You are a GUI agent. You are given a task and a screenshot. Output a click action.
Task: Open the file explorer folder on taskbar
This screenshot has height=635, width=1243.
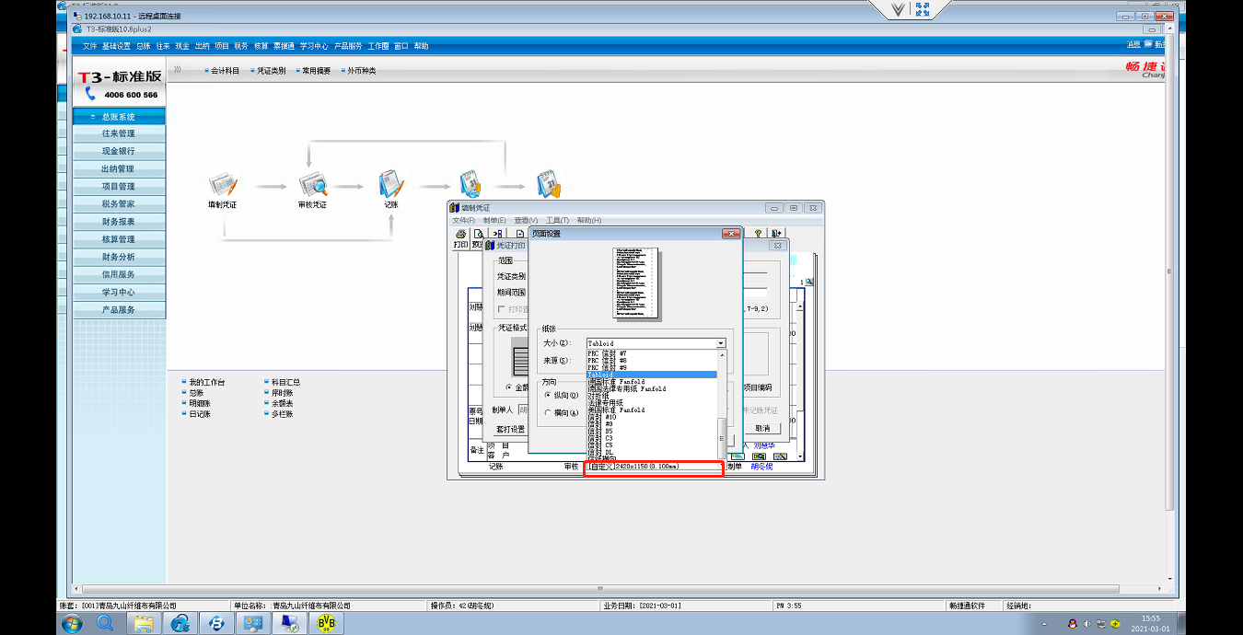144,623
